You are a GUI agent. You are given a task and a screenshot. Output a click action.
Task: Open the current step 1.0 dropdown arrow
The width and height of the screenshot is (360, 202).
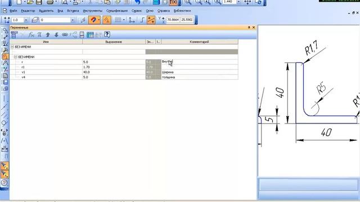coord(26,20)
